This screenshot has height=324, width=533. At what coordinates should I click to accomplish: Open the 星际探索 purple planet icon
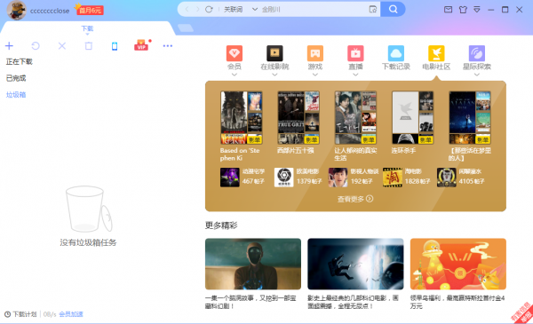point(477,53)
